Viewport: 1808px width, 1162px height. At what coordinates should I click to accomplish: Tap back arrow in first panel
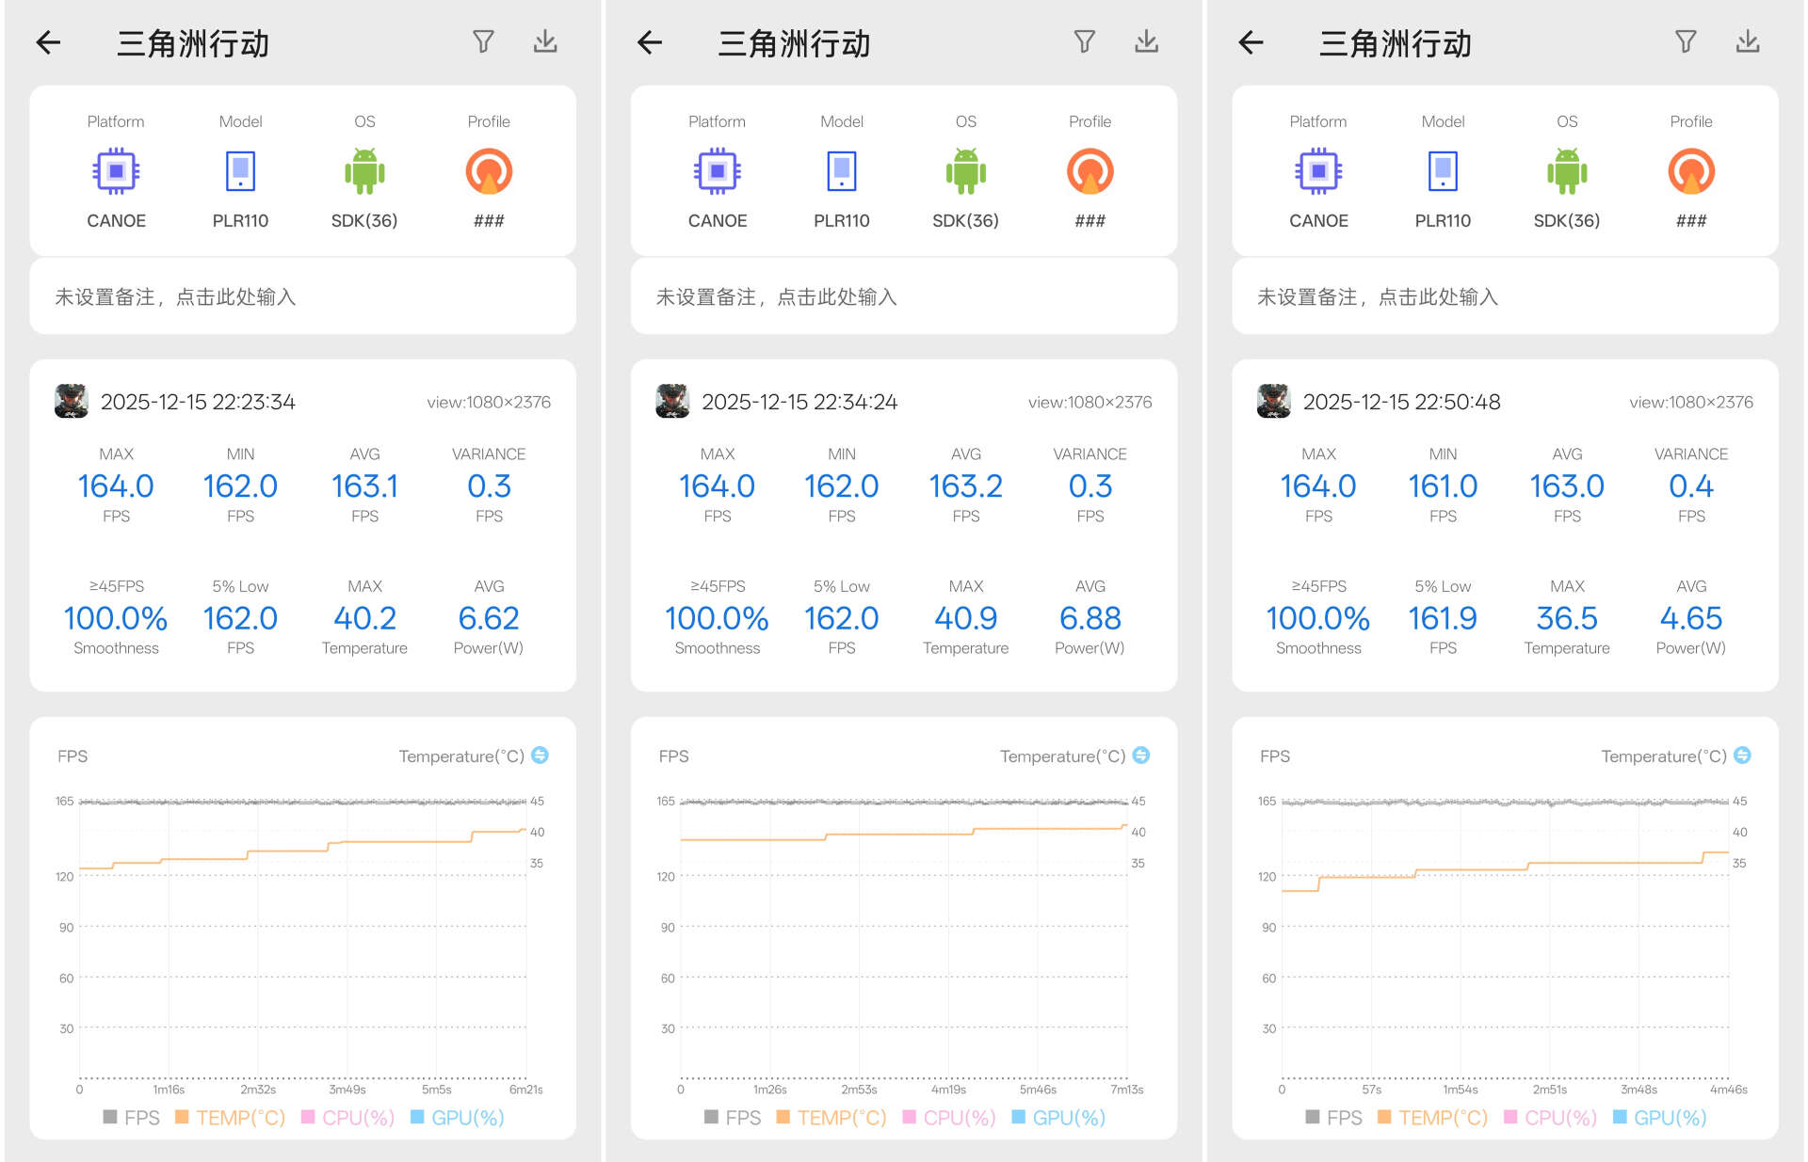pyautogui.click(x=48, y=42)
